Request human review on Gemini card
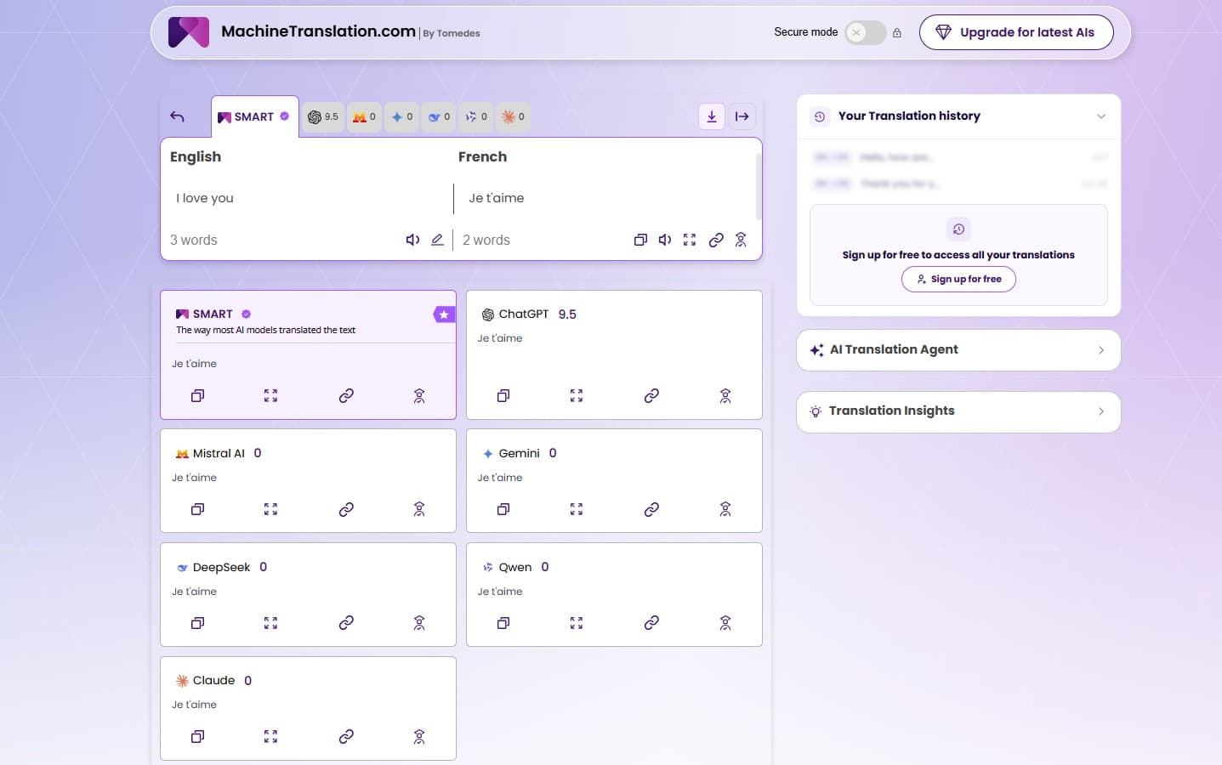This screenshot has width=1222, height=765. pyautogui.click(x=725, y=509)
